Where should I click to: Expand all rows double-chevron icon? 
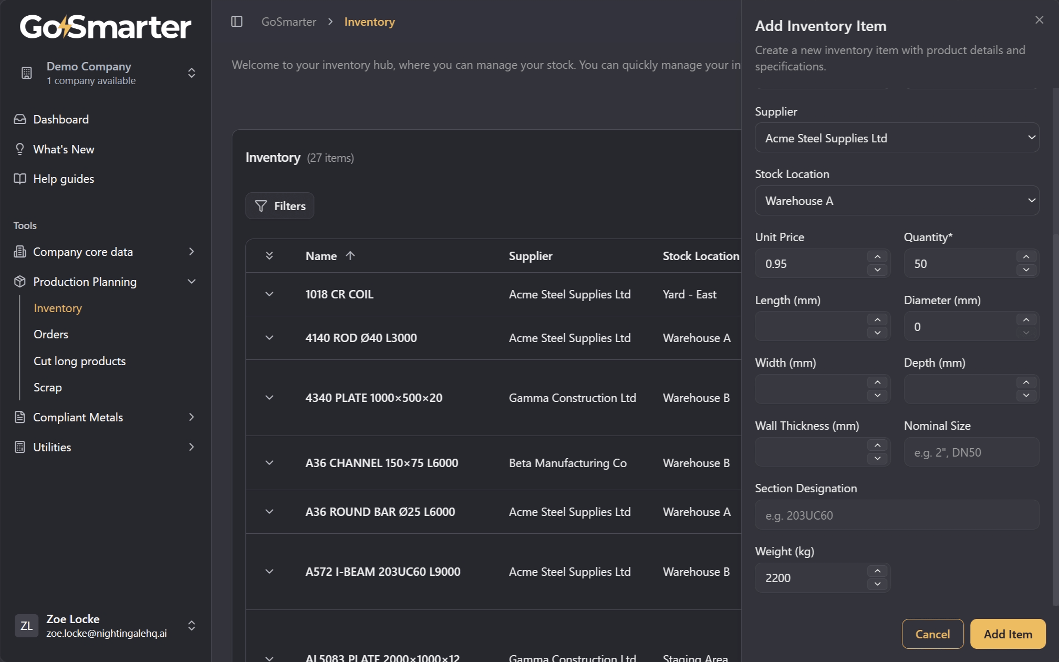[x=269, y=256]
